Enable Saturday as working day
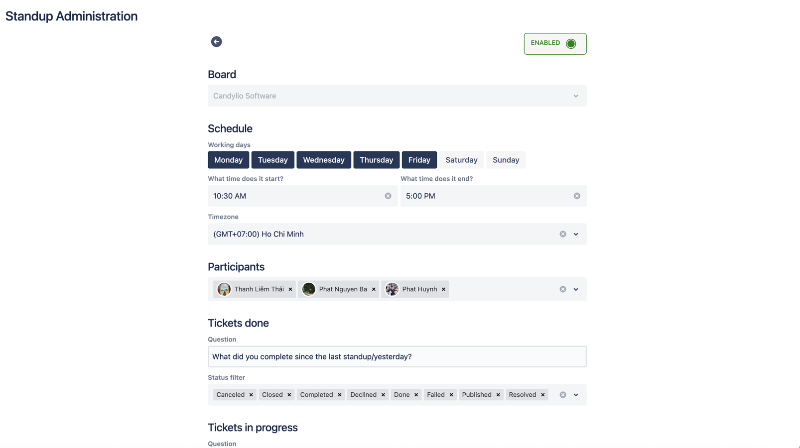This screenshot has width=800, height=448. (x=461, y=160)
